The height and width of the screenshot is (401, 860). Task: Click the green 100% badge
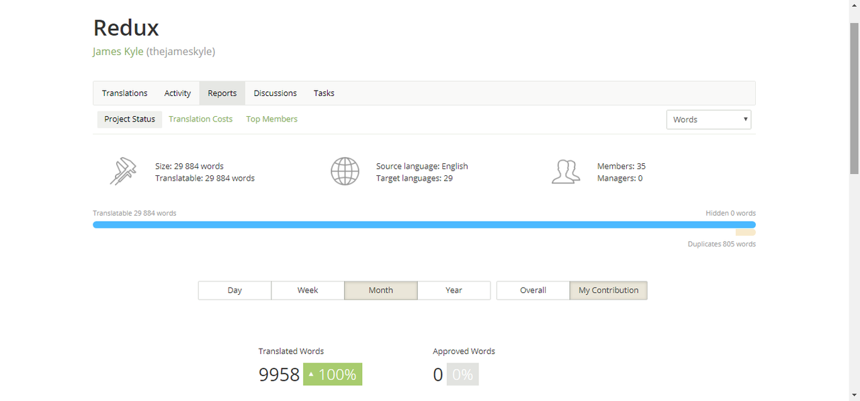pos(333,374)
